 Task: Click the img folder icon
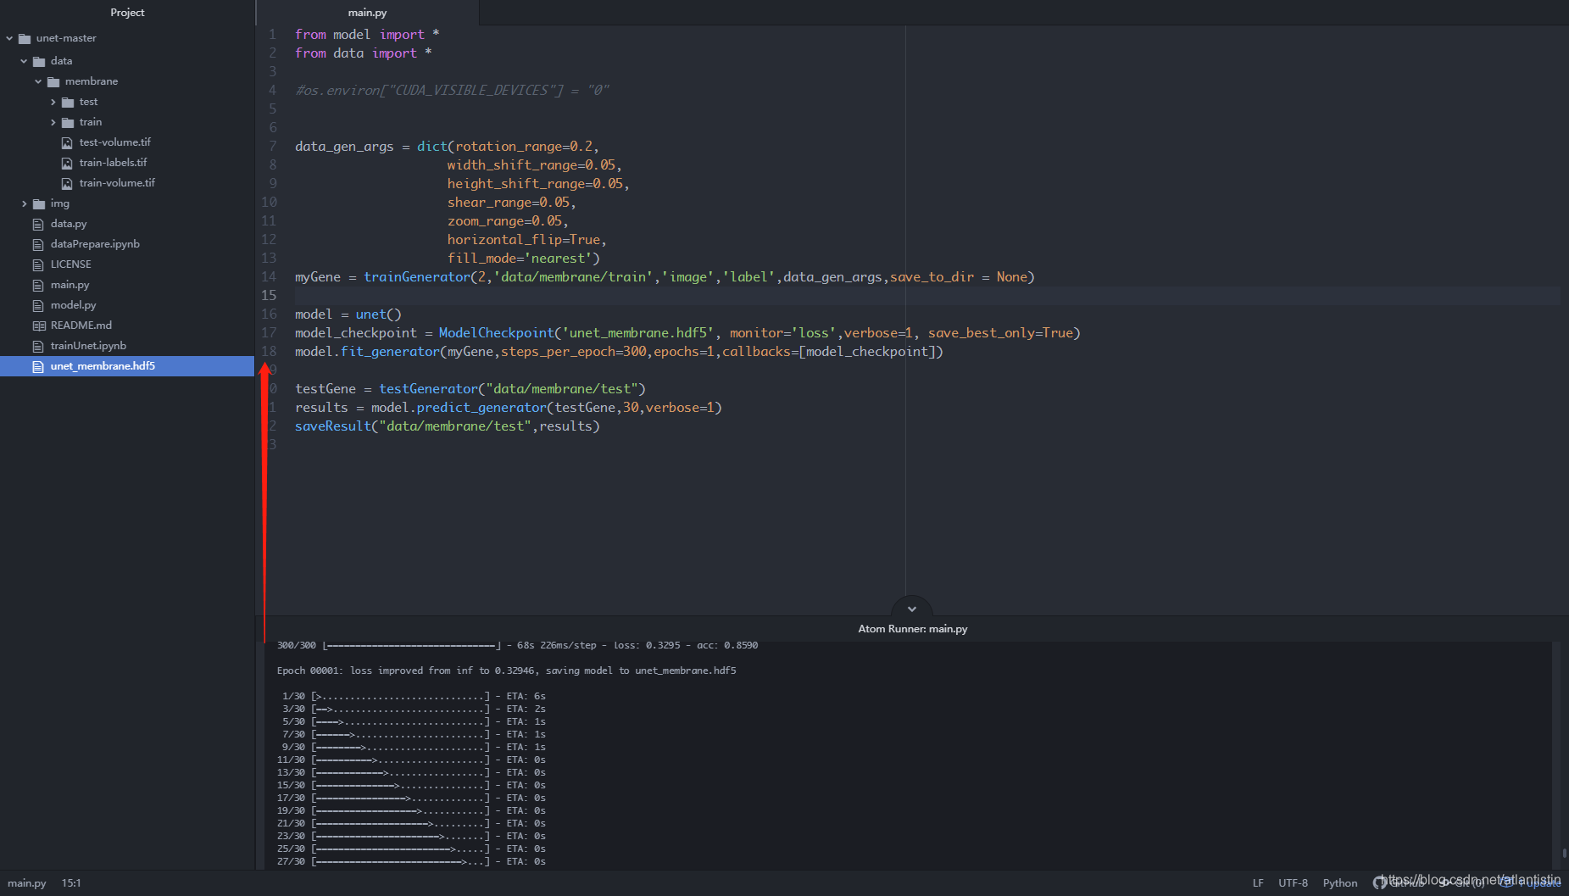(x=39, y=203)
